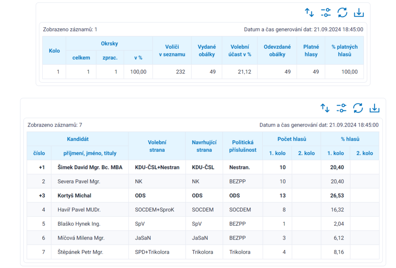Image resolution: width=396 pixels, height=268 pixels.
Task: Click 1. kolo header under Počet hlasů
Action: coord(277,153)
